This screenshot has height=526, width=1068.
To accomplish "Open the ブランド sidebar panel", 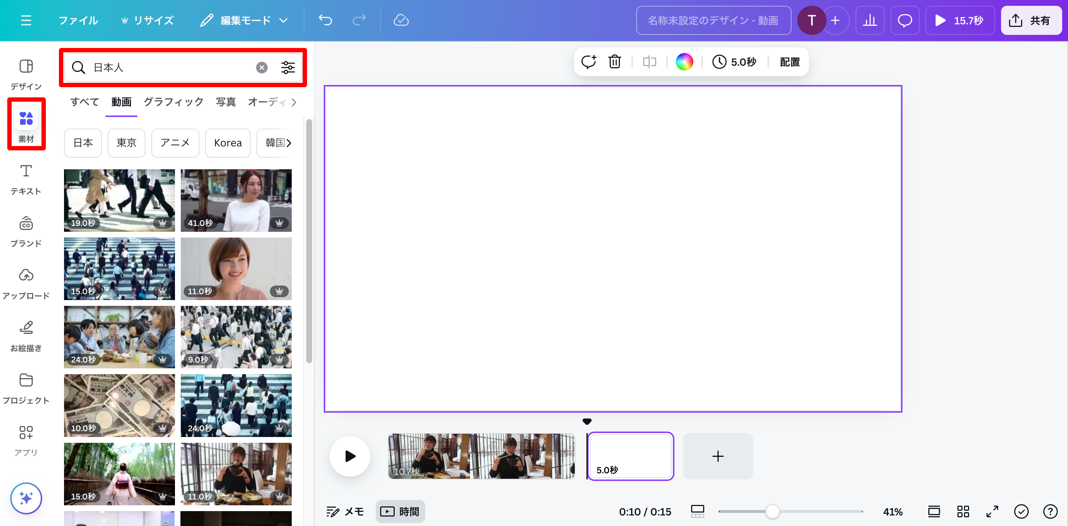I will click(26, 231).
